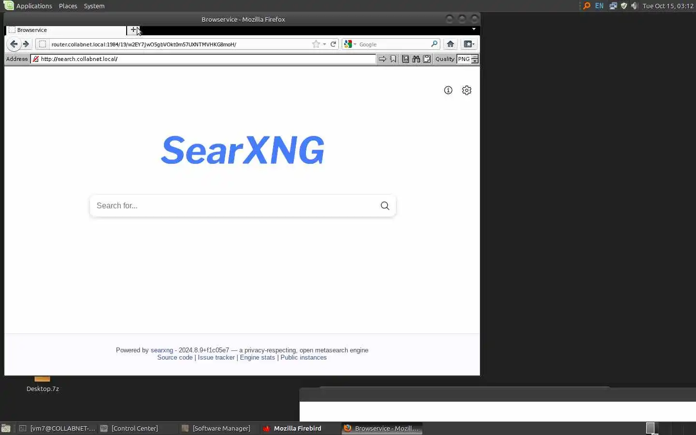This screenshot has width=696, height=435.
Task: Switch to Browservice Mozilla window in taskbar
Action: [x=382, y=428]
